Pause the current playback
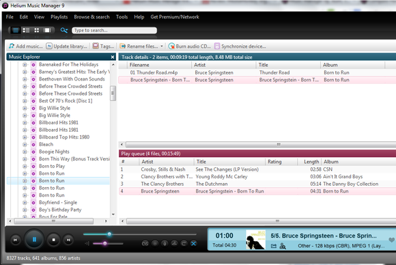This screenshot has height=265, width=396. (34, 239)
